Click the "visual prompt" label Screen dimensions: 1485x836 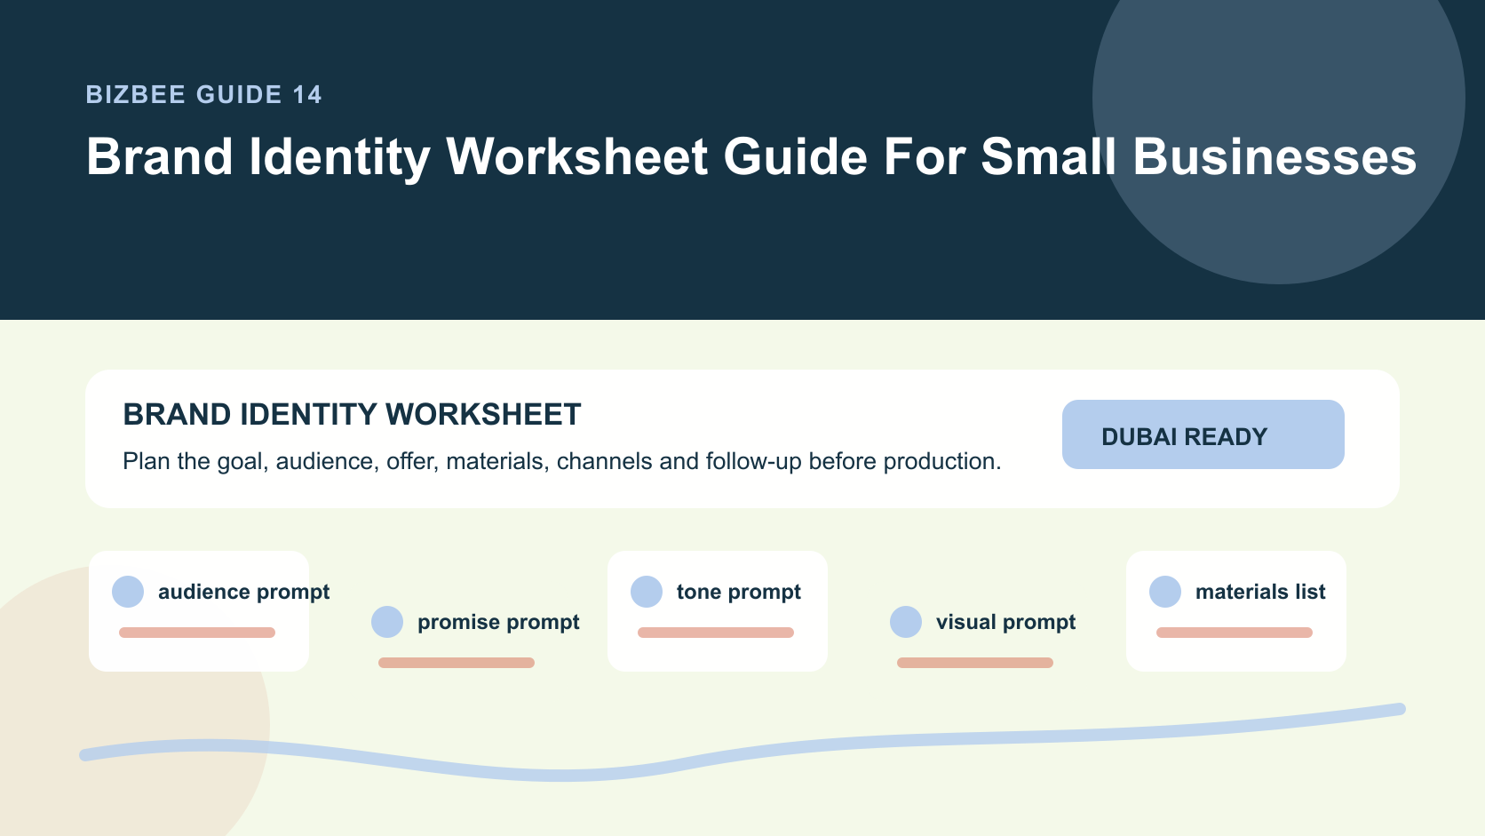1005,622
